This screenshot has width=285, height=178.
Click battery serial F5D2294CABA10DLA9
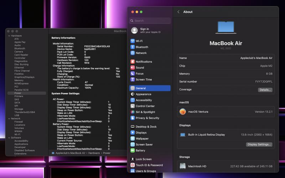coord(97,46)
